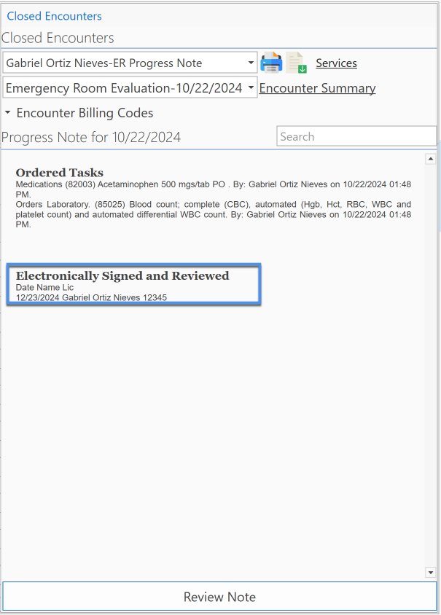Image resolution: width=441 pixels, height=615 pixels.
Task: Click the Progress Note for 10/22/2024 title
Action: 91,137
